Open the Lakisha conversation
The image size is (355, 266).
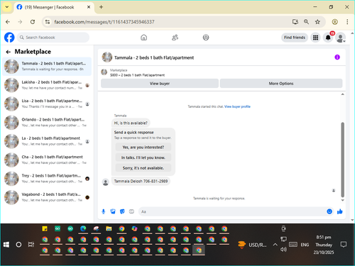click(x=47, y=85)
